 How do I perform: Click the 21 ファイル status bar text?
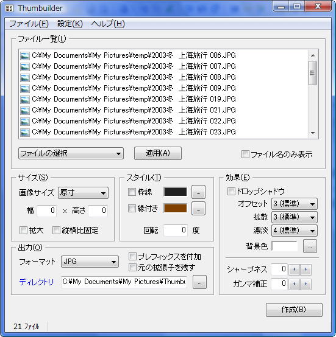point(26,327)
